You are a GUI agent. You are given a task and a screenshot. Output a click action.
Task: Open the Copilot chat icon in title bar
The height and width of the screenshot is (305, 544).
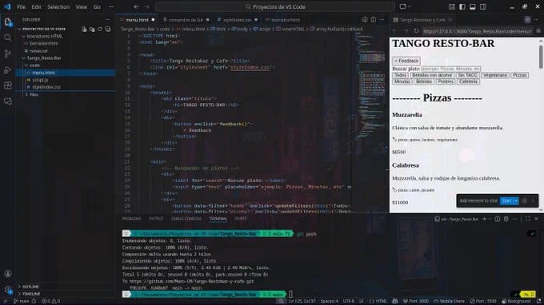tap(402, 6)
